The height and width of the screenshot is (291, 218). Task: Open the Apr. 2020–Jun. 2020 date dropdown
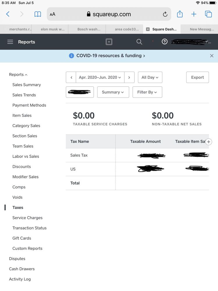(100, 77)
